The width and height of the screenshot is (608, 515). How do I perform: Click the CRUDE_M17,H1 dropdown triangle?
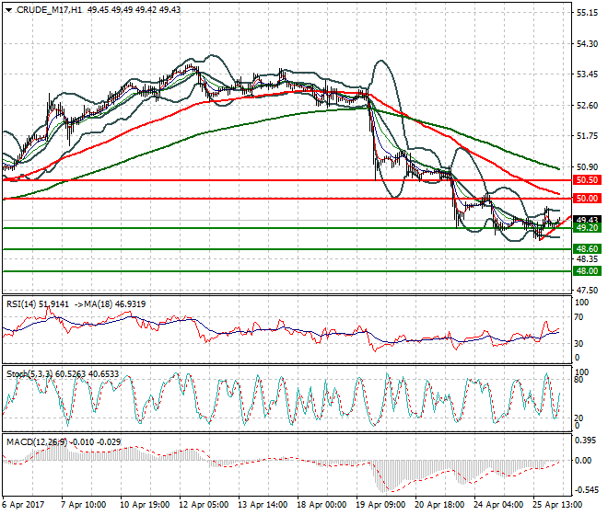8,10
